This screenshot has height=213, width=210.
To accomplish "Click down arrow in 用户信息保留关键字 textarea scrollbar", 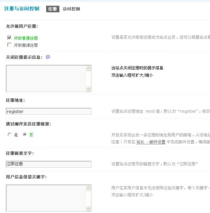I will click(x=88, y=208).
